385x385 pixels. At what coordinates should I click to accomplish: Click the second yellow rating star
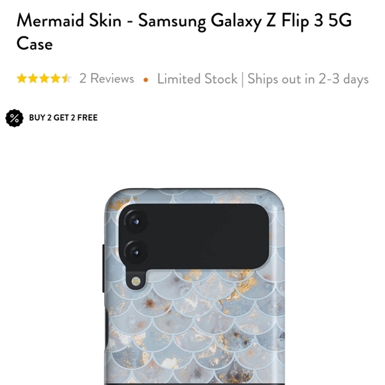click(33, 78)
